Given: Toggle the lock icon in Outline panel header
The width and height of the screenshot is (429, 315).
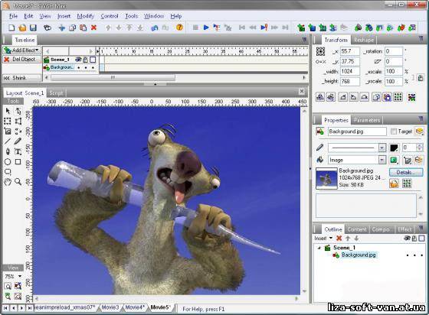Looking at the screenshot, I should 414,239.
